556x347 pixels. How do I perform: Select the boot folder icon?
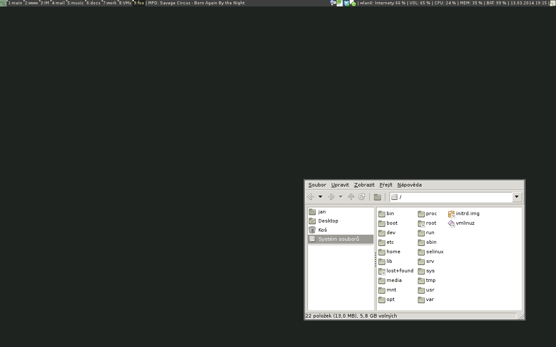tap(382, 223)
